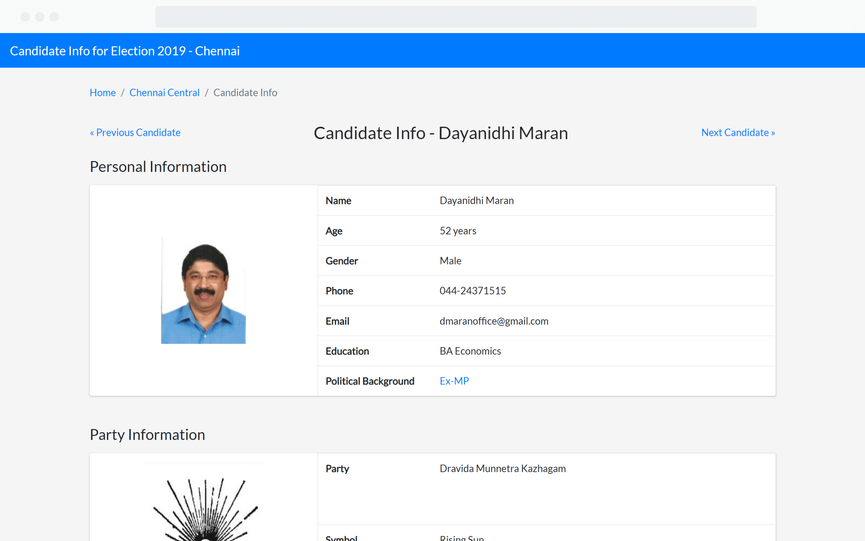The image size is (865, 541).
Task: Click the phone number 044-24371515
Action: (472, 291)
